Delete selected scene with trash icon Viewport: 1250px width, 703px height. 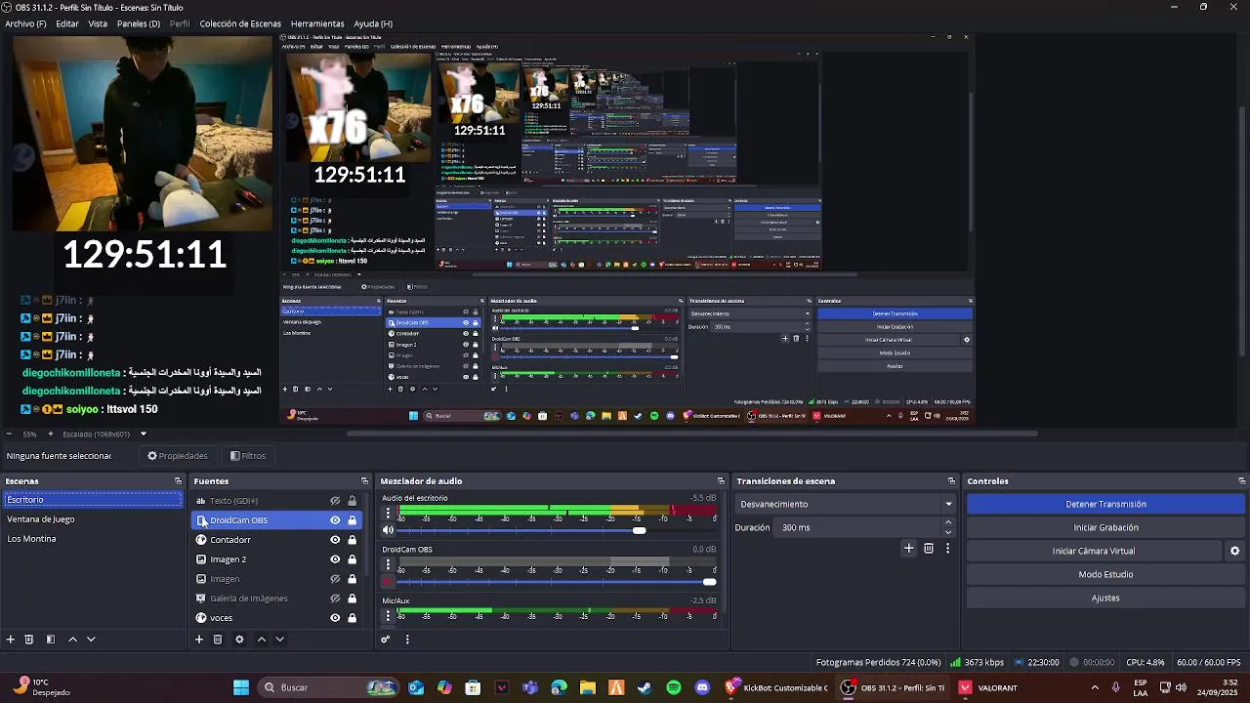click(29, 640)
